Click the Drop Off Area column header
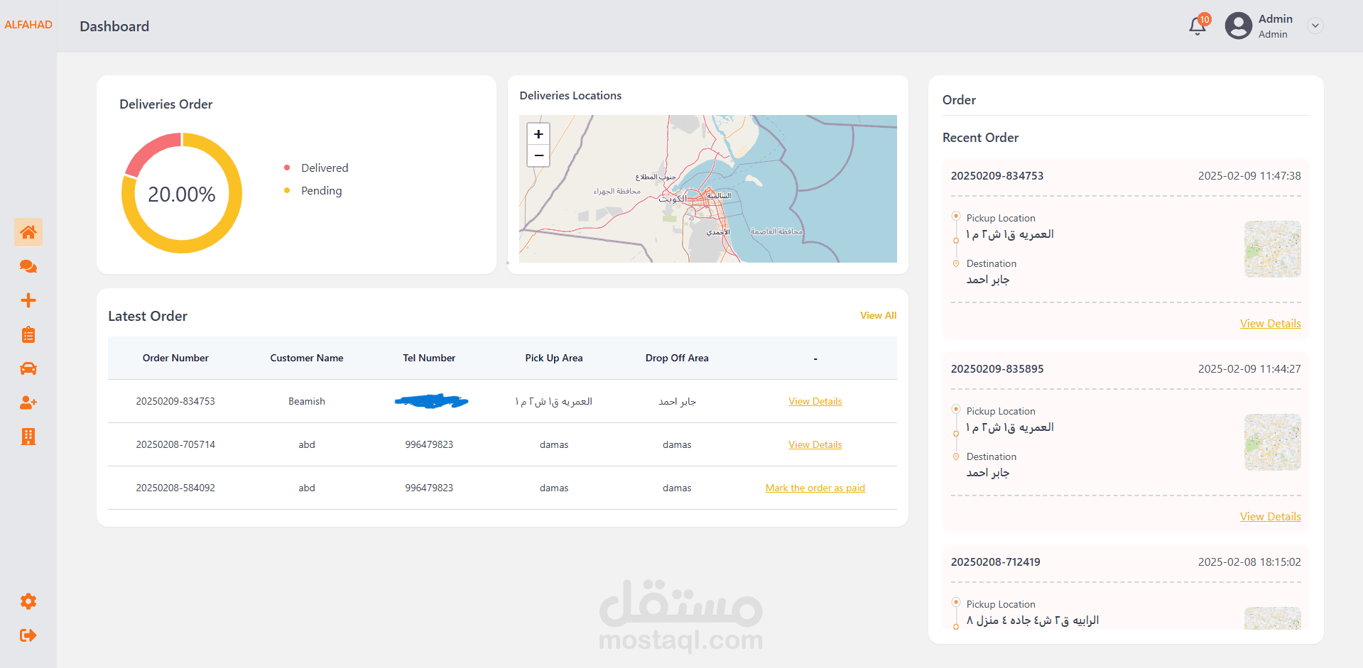The width and height of the screenshot is (1363, 668). [x=677, y=358]
